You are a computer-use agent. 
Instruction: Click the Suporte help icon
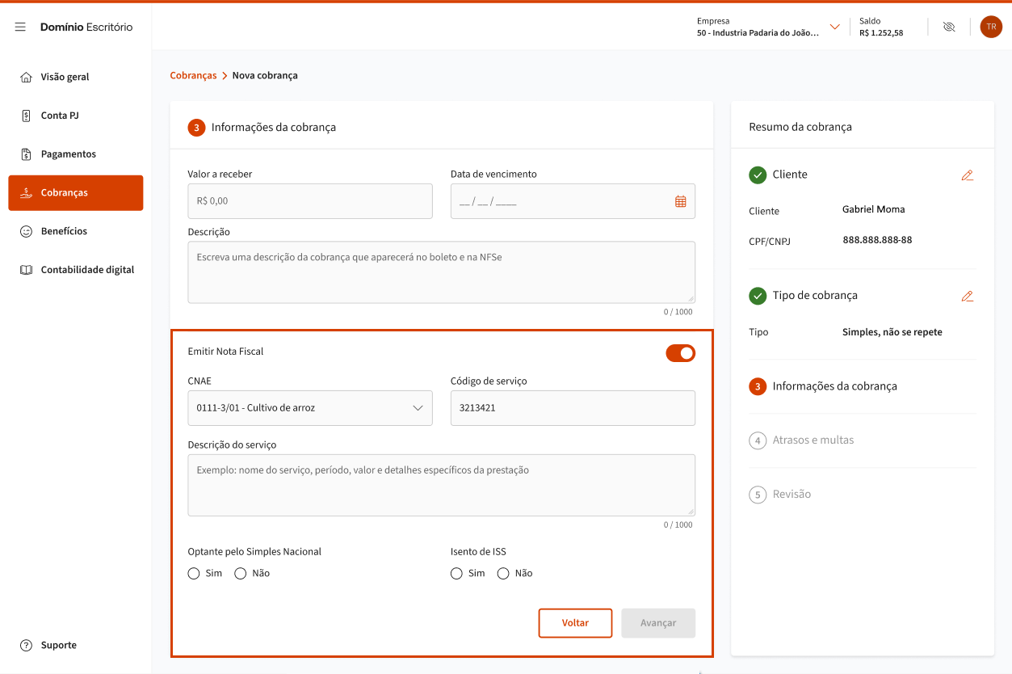click(27, 645)
